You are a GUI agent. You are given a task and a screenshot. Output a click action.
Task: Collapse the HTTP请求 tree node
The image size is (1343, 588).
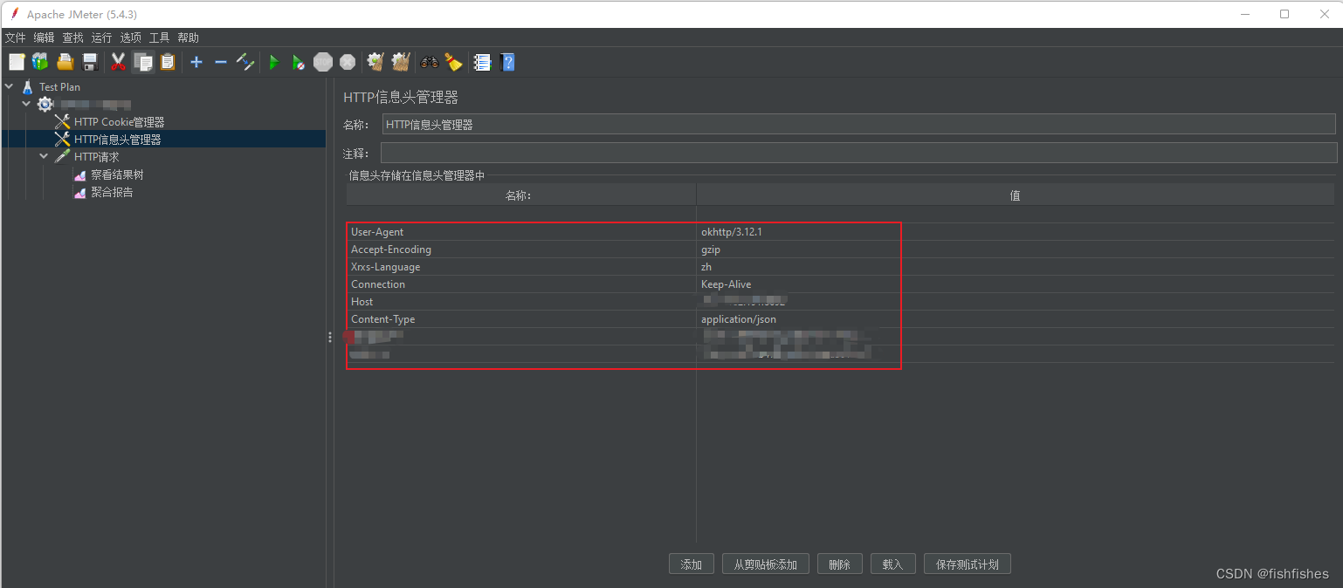(44, 156)
